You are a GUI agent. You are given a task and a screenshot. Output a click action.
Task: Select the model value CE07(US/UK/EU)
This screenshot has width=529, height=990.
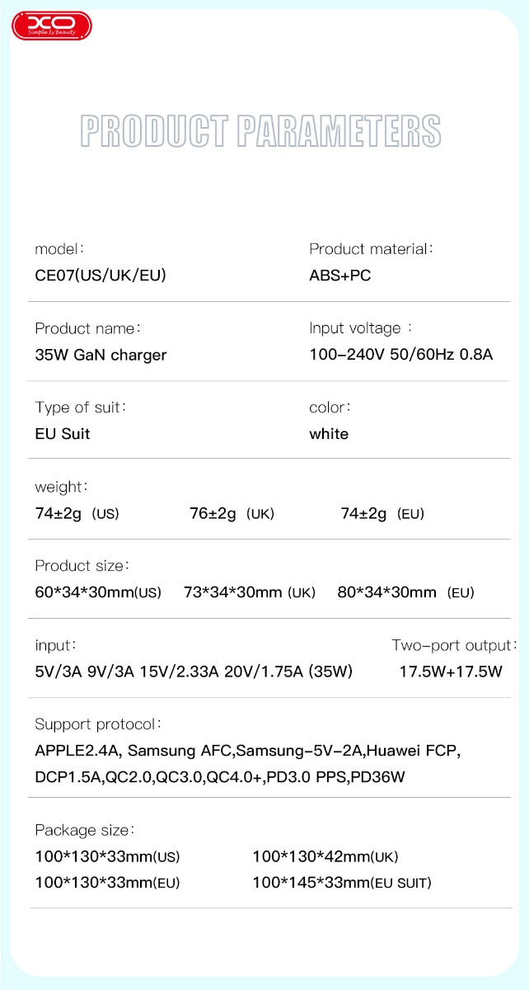point(101,276)
